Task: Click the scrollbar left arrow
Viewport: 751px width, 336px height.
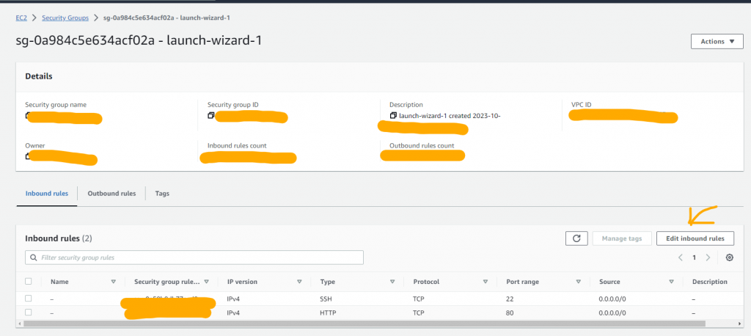Action: (20, 324)
